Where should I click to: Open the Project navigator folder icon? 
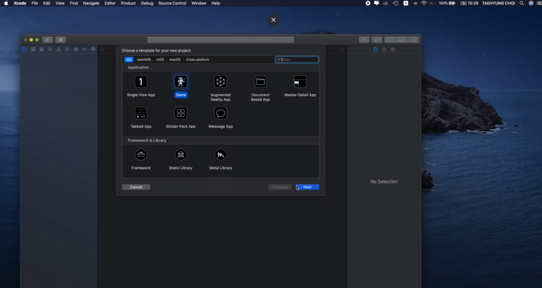(24, 49)
